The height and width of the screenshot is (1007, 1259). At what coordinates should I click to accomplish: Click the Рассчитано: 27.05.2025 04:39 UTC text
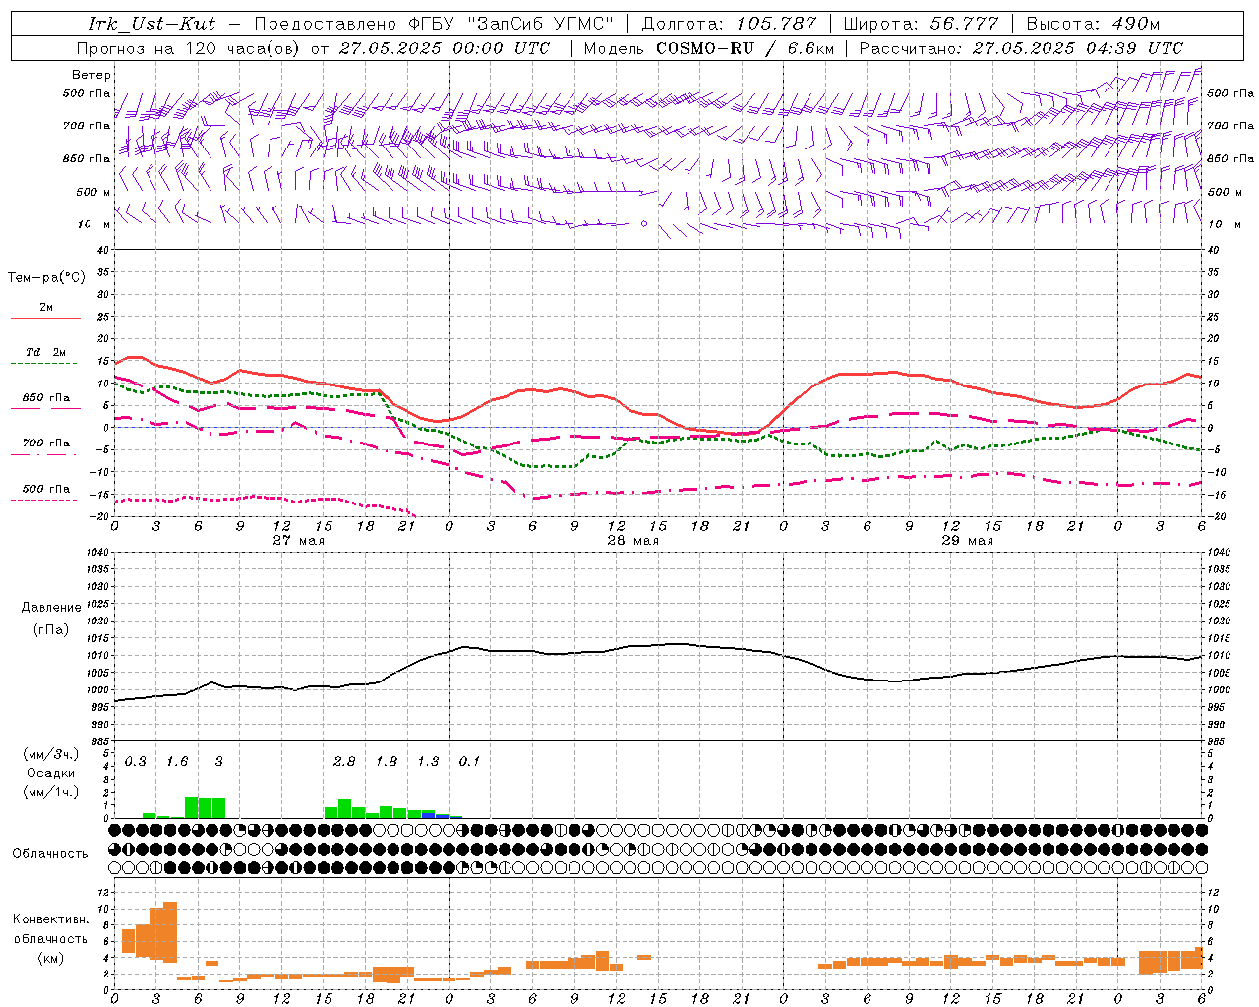1021,47
